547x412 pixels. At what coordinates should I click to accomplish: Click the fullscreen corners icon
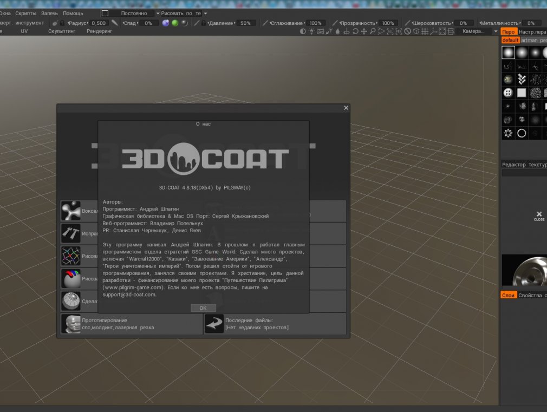pyautogui.click(x=442, y=31)
